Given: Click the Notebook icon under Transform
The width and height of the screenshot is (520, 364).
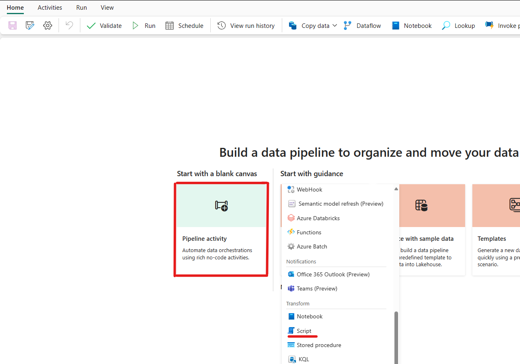Looking at the screenshot, I should (291, 316).
